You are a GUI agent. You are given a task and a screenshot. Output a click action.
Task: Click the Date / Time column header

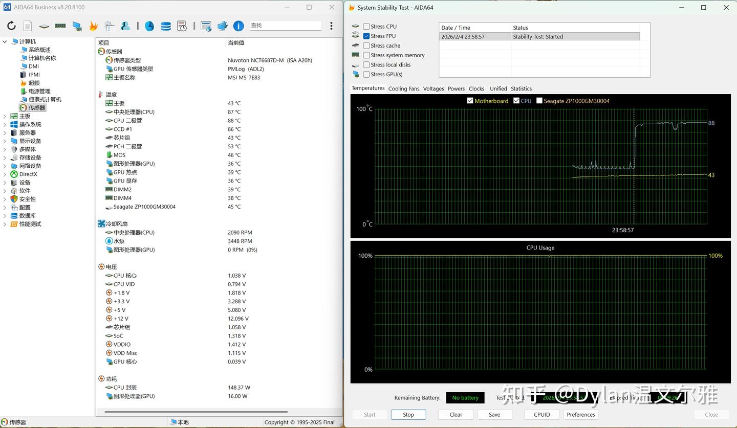coord(475,28)
